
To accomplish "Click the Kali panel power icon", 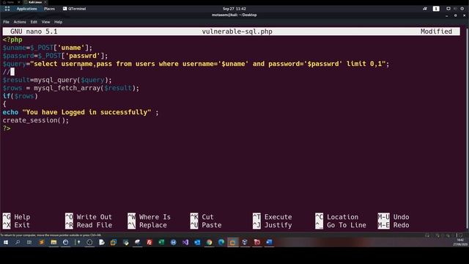I will click(462, 9).
